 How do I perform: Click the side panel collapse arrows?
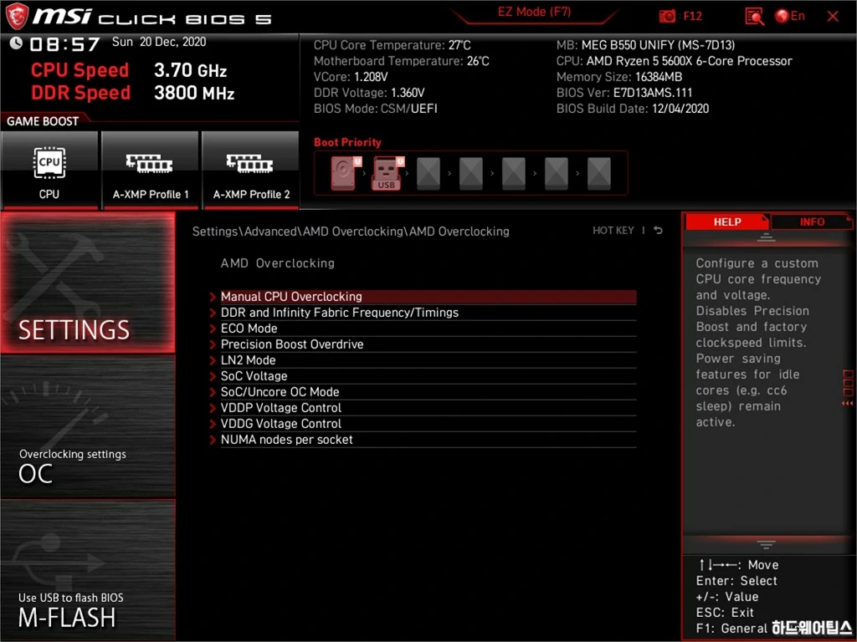coord(847,404)
